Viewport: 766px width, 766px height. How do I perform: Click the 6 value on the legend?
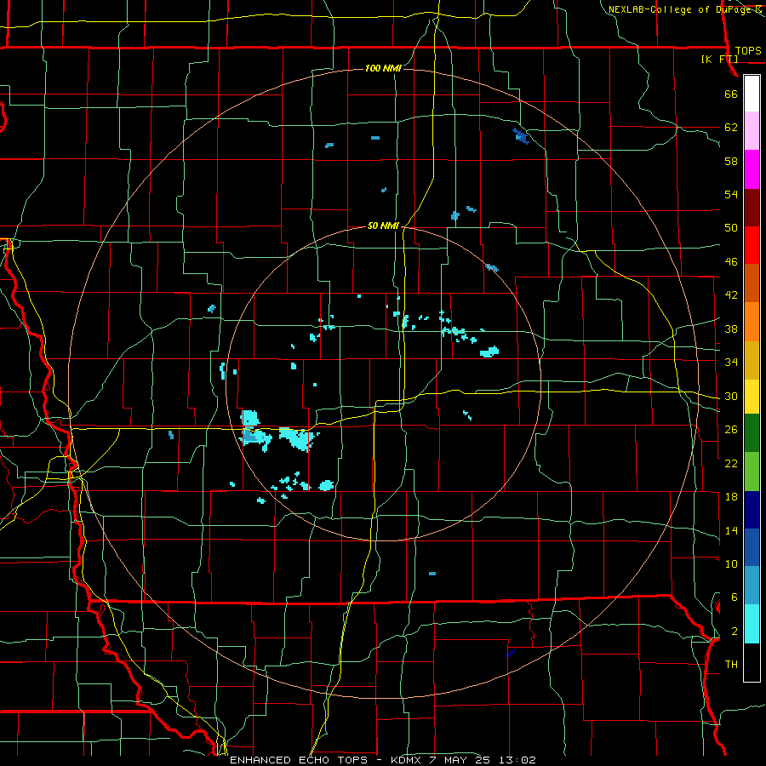point(735,597)
